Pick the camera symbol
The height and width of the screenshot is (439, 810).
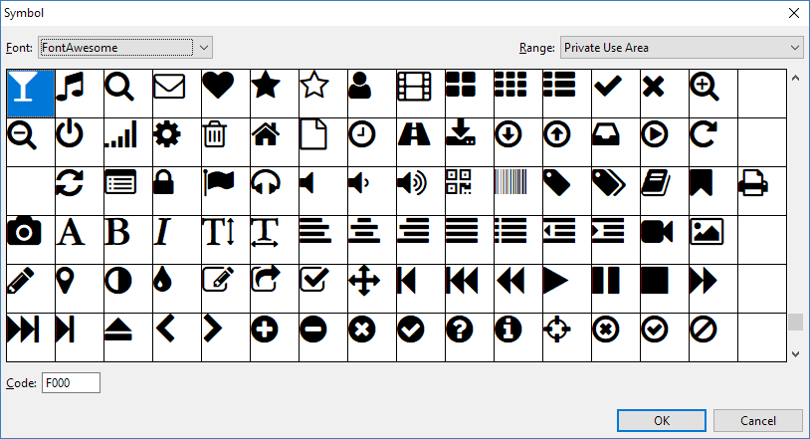(31, 239)
